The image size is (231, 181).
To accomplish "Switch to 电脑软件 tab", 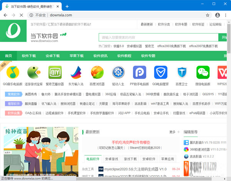I will tap(93, 159).
